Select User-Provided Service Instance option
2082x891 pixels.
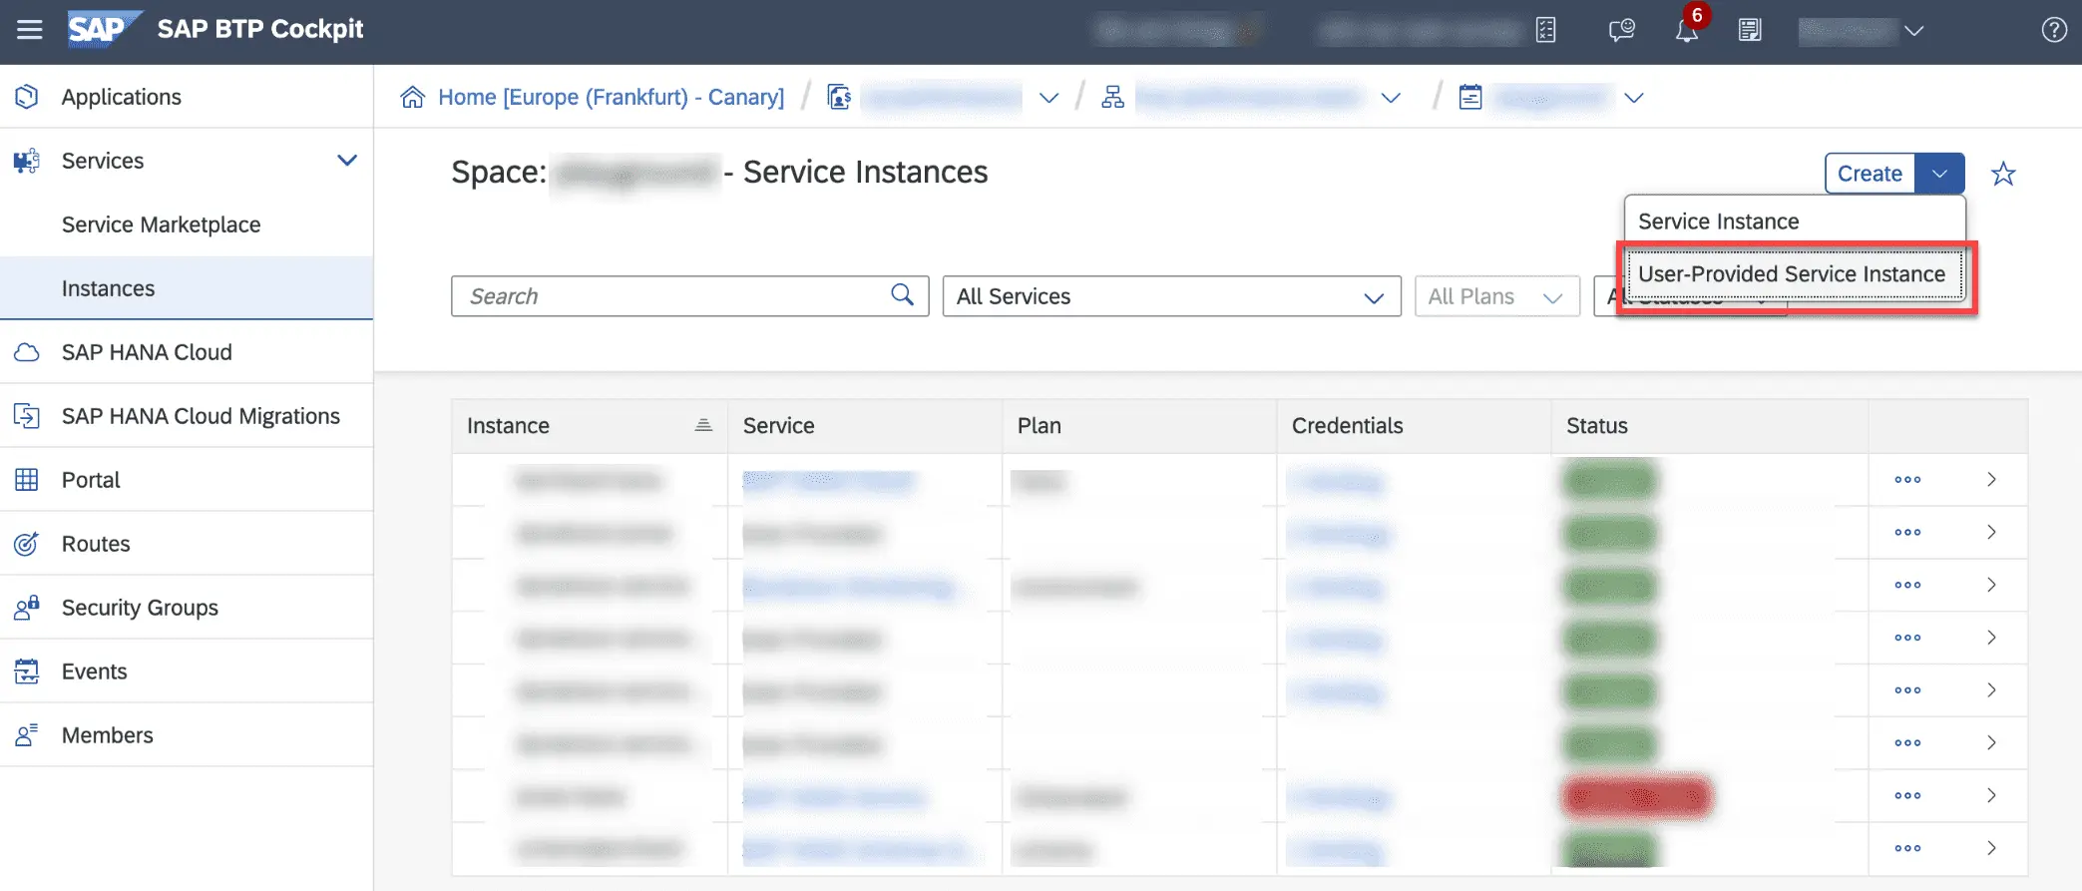click(x=1792, y=274)
